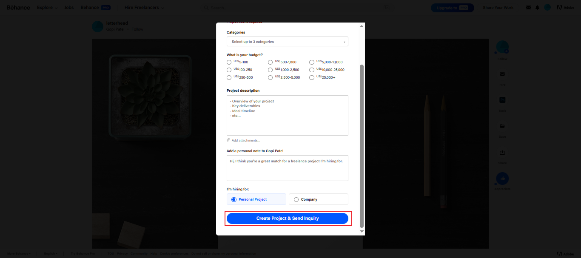
Task: Click Add attachments link
Action: coord(245,140)
